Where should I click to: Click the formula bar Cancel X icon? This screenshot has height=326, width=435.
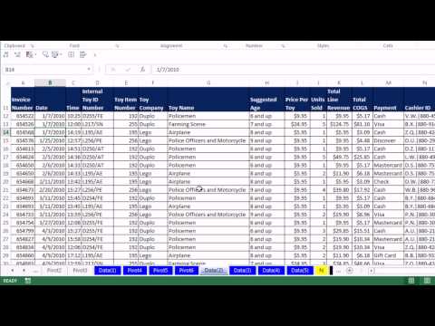point(113,70)
